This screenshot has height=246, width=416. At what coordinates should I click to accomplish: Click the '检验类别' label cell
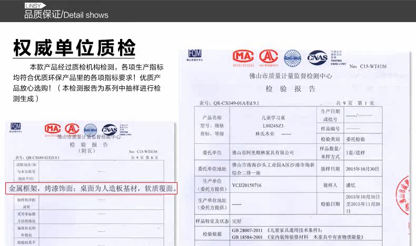click(330, 139)
